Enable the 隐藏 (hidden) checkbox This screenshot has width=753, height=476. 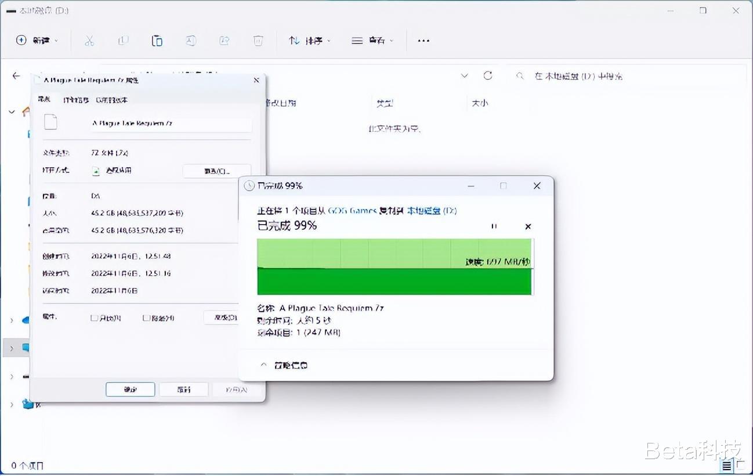pyautogui.click(x=146, y=318)
